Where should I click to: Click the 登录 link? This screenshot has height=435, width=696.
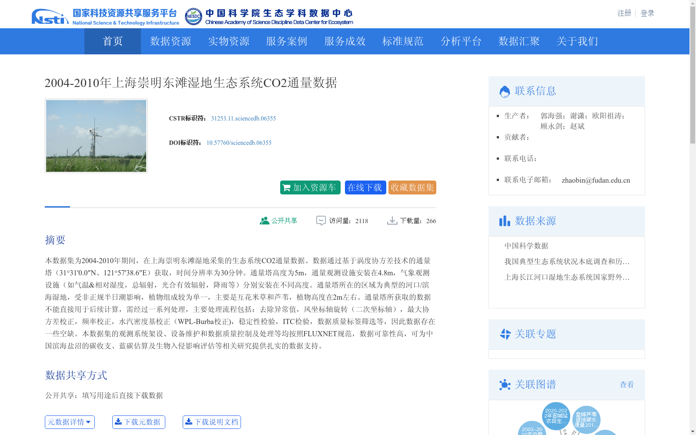point(647,13)
